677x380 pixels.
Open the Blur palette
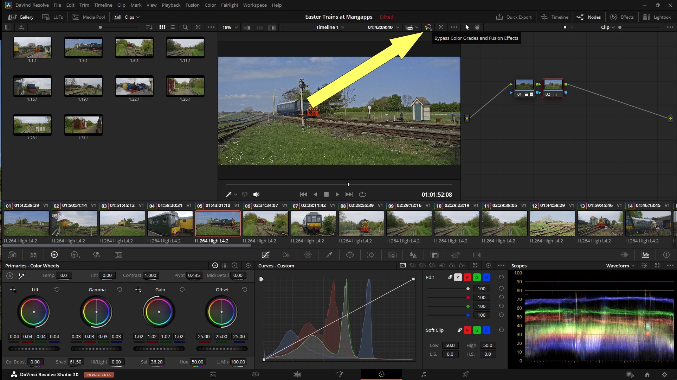[413, 255]
